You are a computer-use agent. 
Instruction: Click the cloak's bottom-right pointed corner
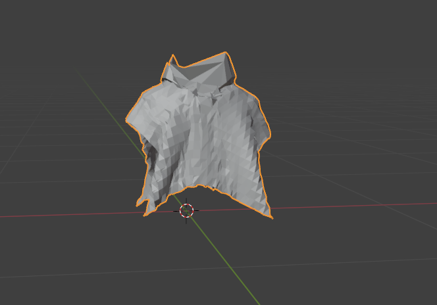tap(269, 216)
